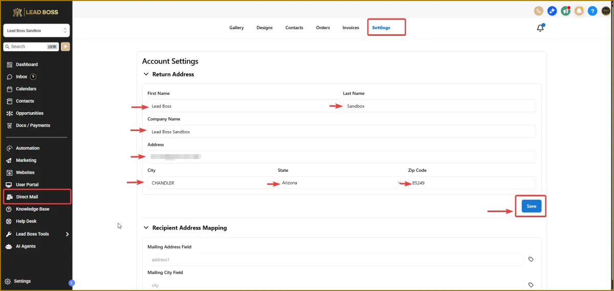Open Settings at the sidebar bottom
The height and width of the screenshot is (291, 614).
22,281
